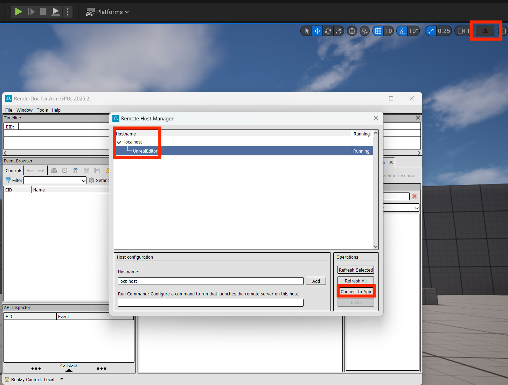Click host list scrollbar up arrow
Viewport: 508px width, 385px height.
pyautogui.click(x=376, y=133)
